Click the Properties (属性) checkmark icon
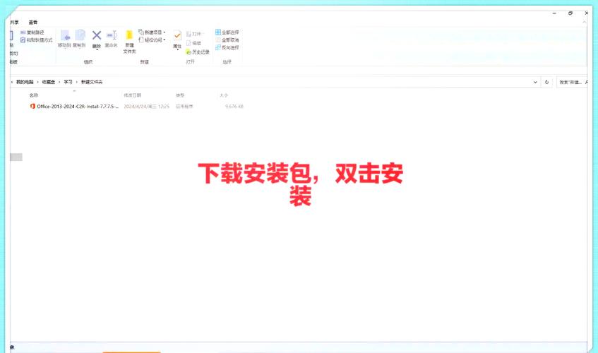Screen dimensions: 598x353 click(177, 36)
